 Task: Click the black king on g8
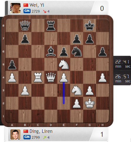[x=90, y=26]
